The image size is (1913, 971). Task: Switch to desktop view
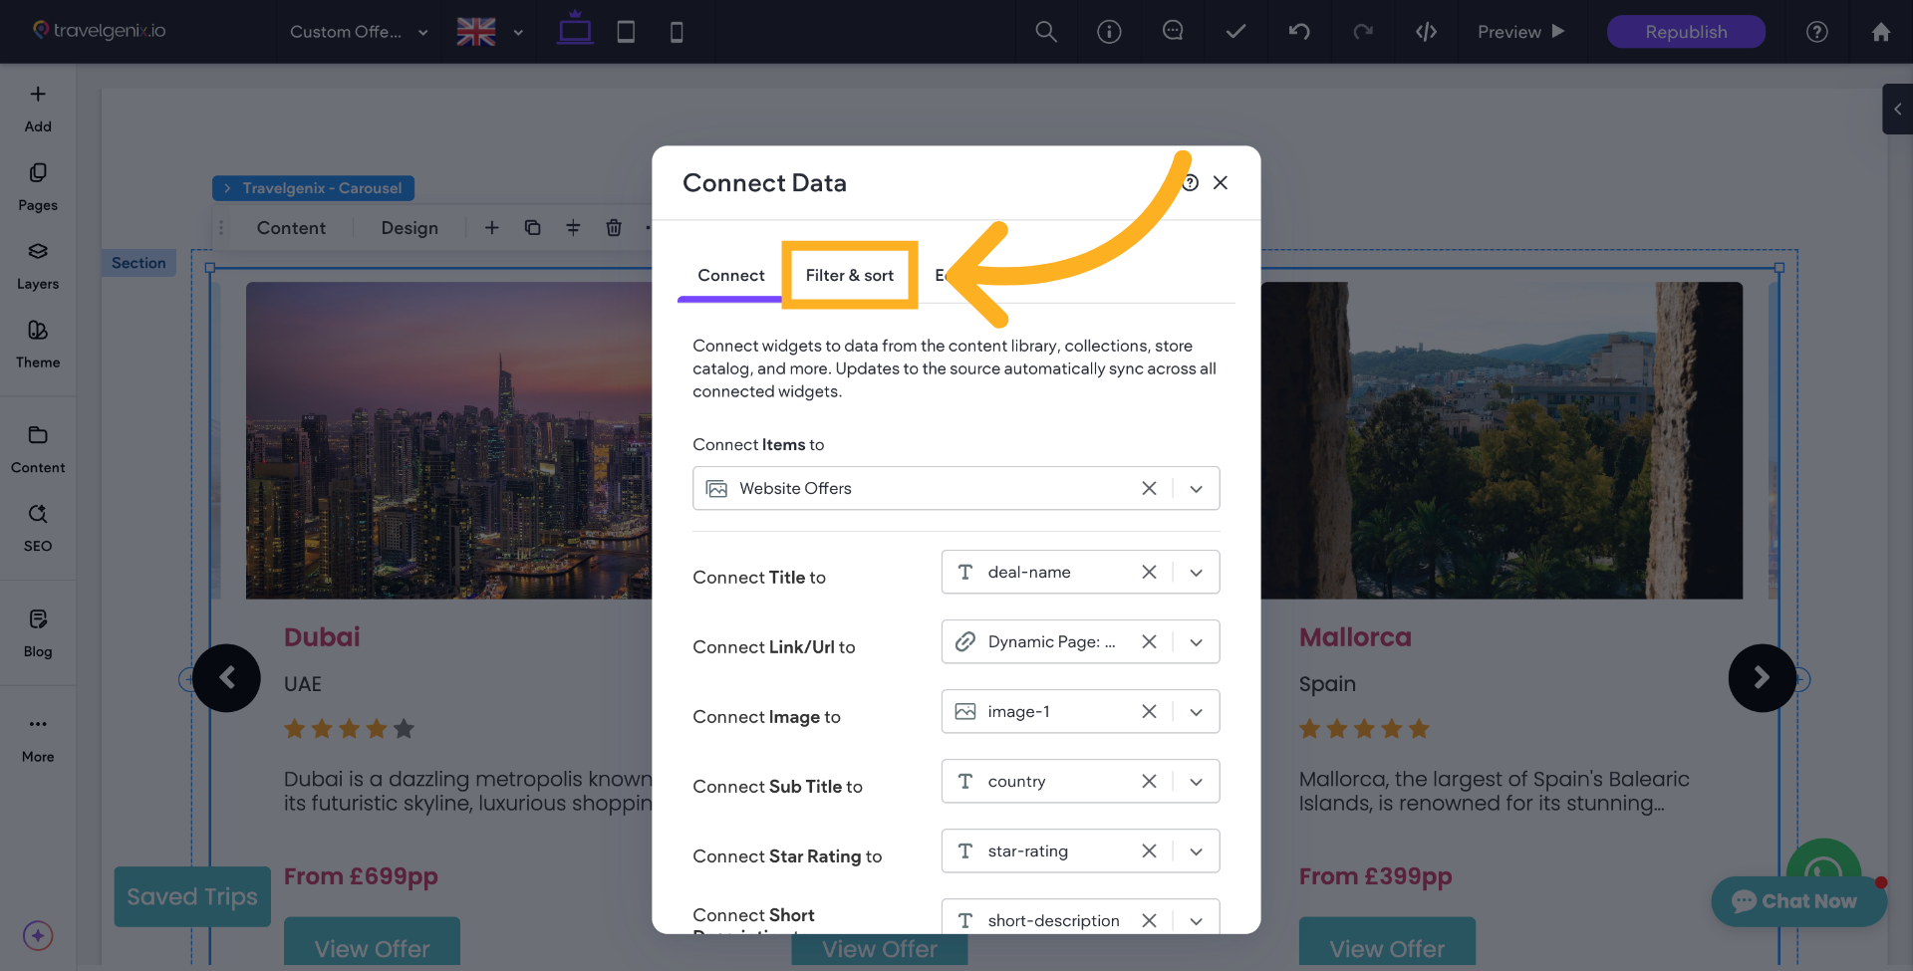pos(575,30)
